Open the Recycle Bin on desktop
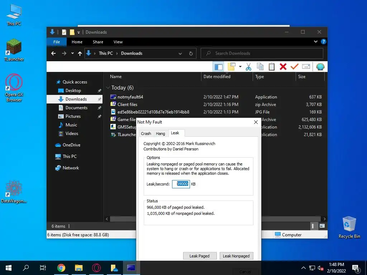Screen dimensions: 367x275 coord(349,227)
